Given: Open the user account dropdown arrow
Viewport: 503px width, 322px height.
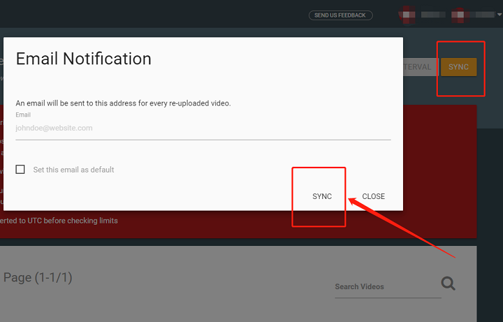Looking at the screenshot, I should pyautogui.click(x=499, y=14).
